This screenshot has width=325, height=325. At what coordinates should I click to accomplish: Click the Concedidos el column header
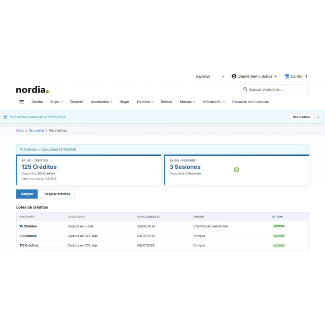(149, 217)
